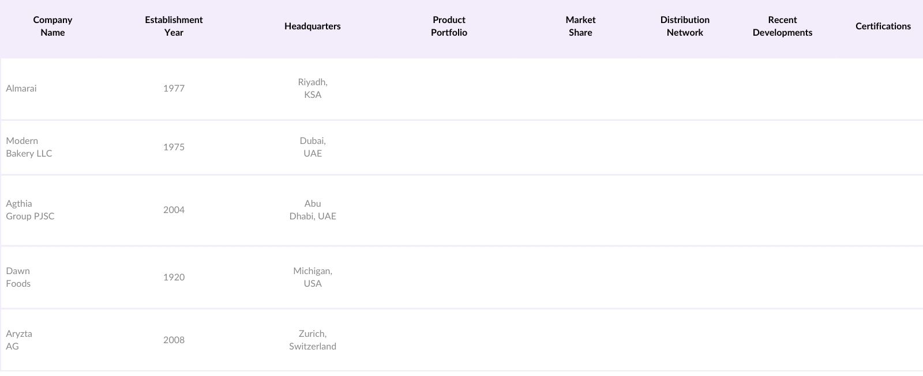Click the Dawn Foods company cell
The image size is (923, 376).
pyautogui.click(x=18, y=278)
